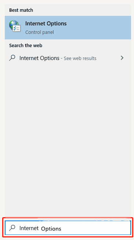Click the 'Best match' section header
The image size is (134, 240).
click(21, 10)
